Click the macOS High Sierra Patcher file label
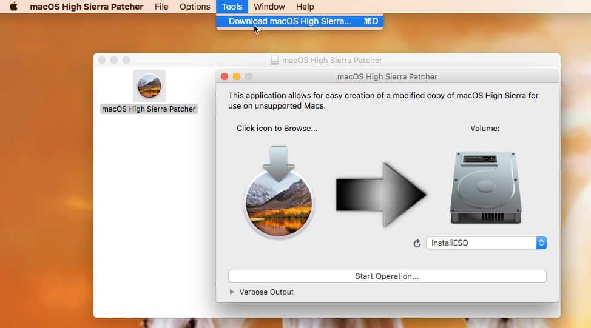The height and width of the screenshot is (328, 591). pyautogui.click(x=149, y=109)
